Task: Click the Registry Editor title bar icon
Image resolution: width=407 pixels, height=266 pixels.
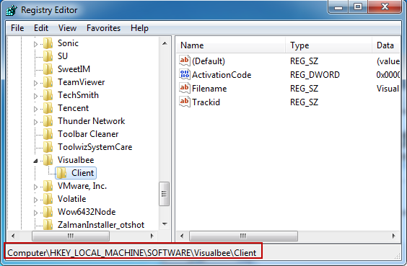Action: tap(12, 10)
